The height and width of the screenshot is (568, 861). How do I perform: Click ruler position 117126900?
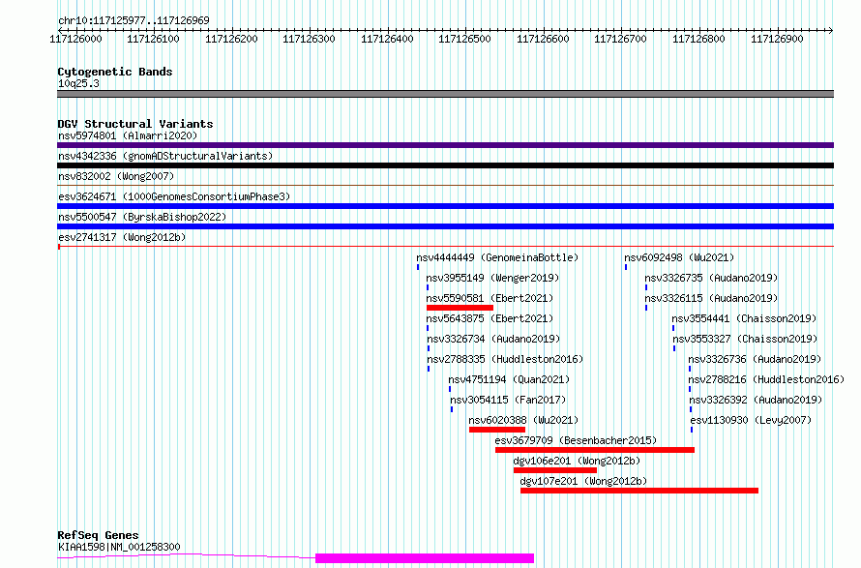tap(777, 39)
